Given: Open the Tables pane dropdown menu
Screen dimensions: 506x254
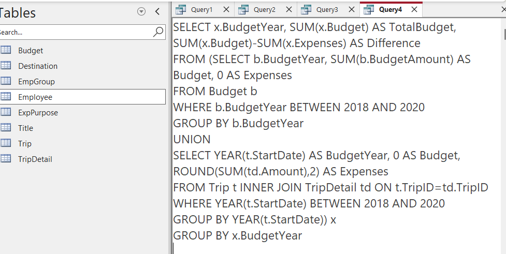Looking at the screenshot, I should 141,11.
